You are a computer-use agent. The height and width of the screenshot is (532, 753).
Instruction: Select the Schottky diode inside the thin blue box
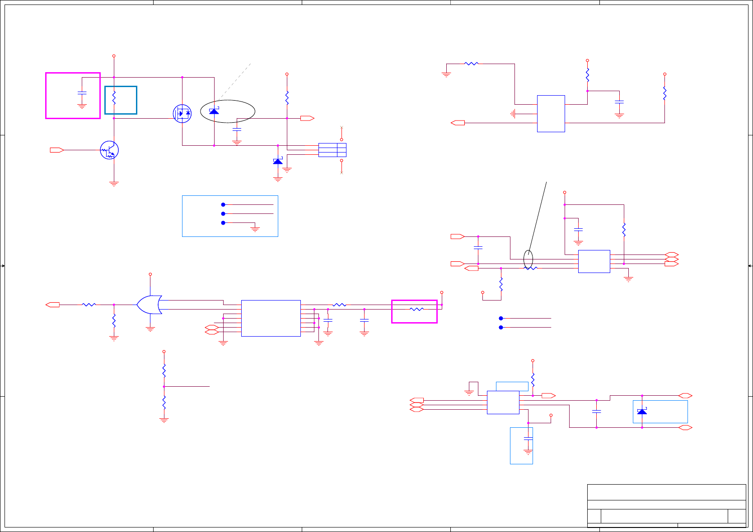tap(642, 411)
